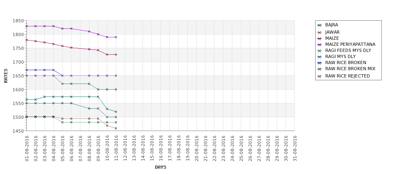Screen dimensions: 396x174
Task: Click the RATES axis title
Action: [x=6, y=76]
